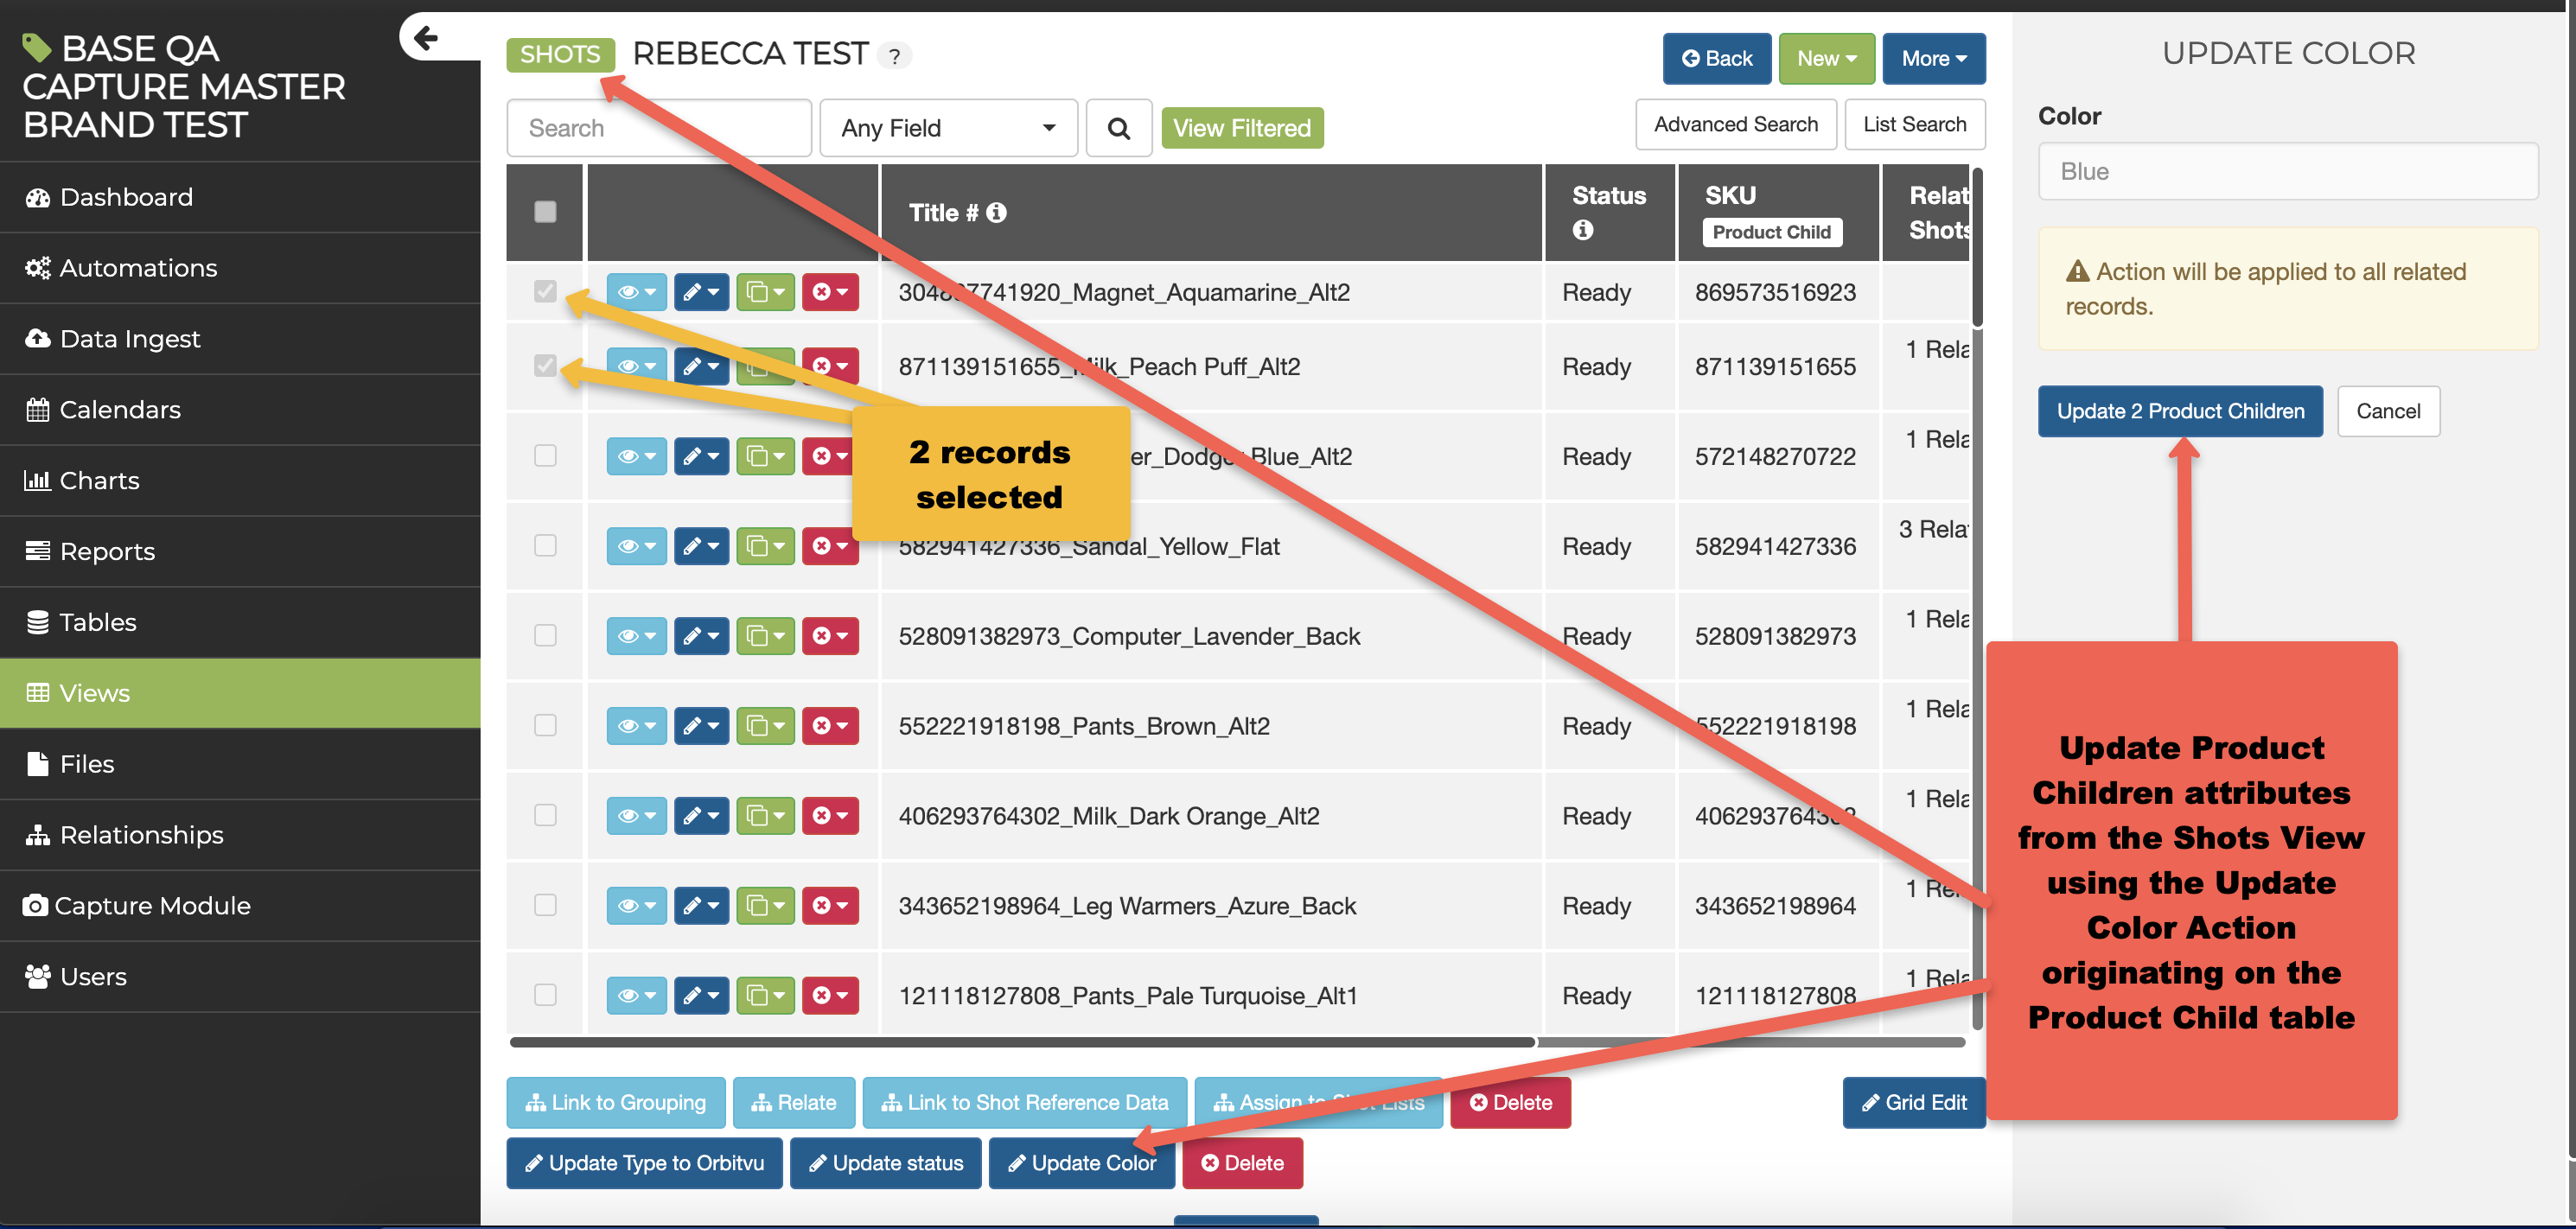
Task: Open Relationships in the sidebar
Action: 141,835
